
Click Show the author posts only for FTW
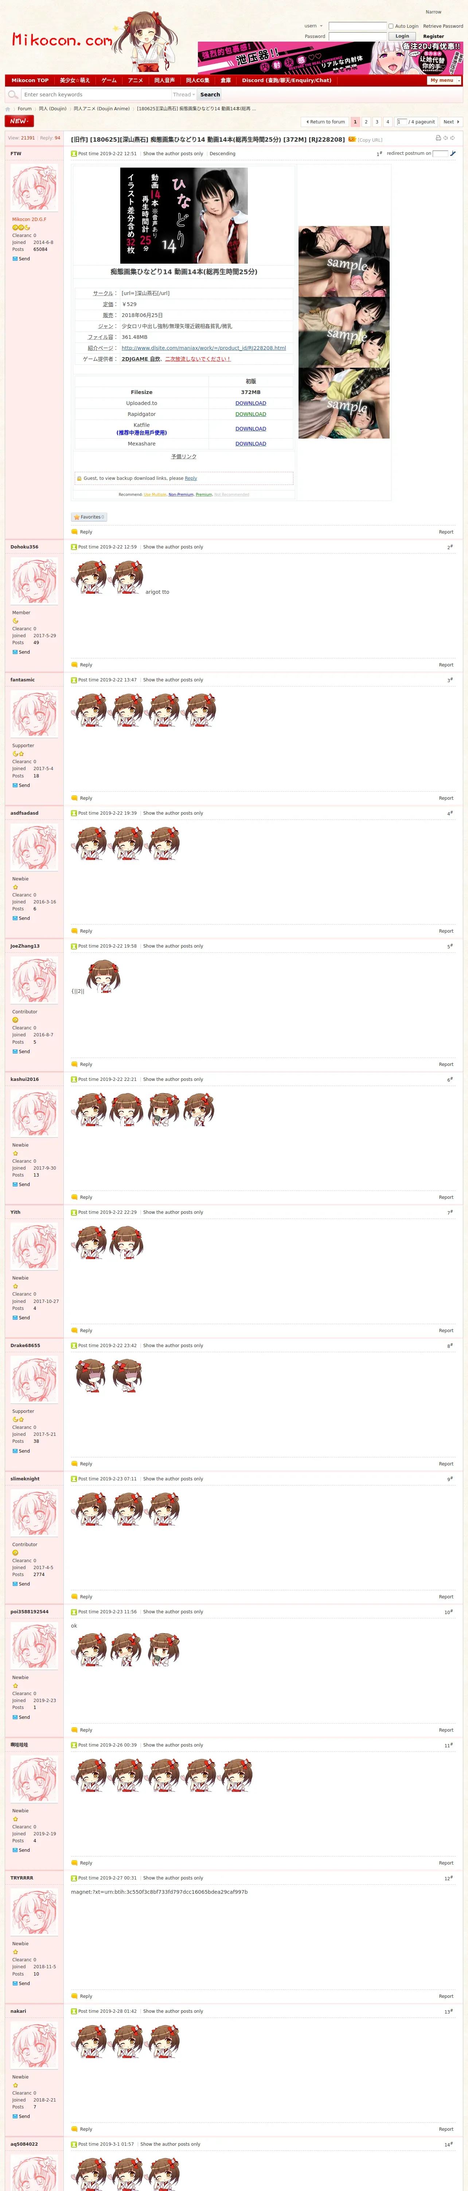coord(172,154)
